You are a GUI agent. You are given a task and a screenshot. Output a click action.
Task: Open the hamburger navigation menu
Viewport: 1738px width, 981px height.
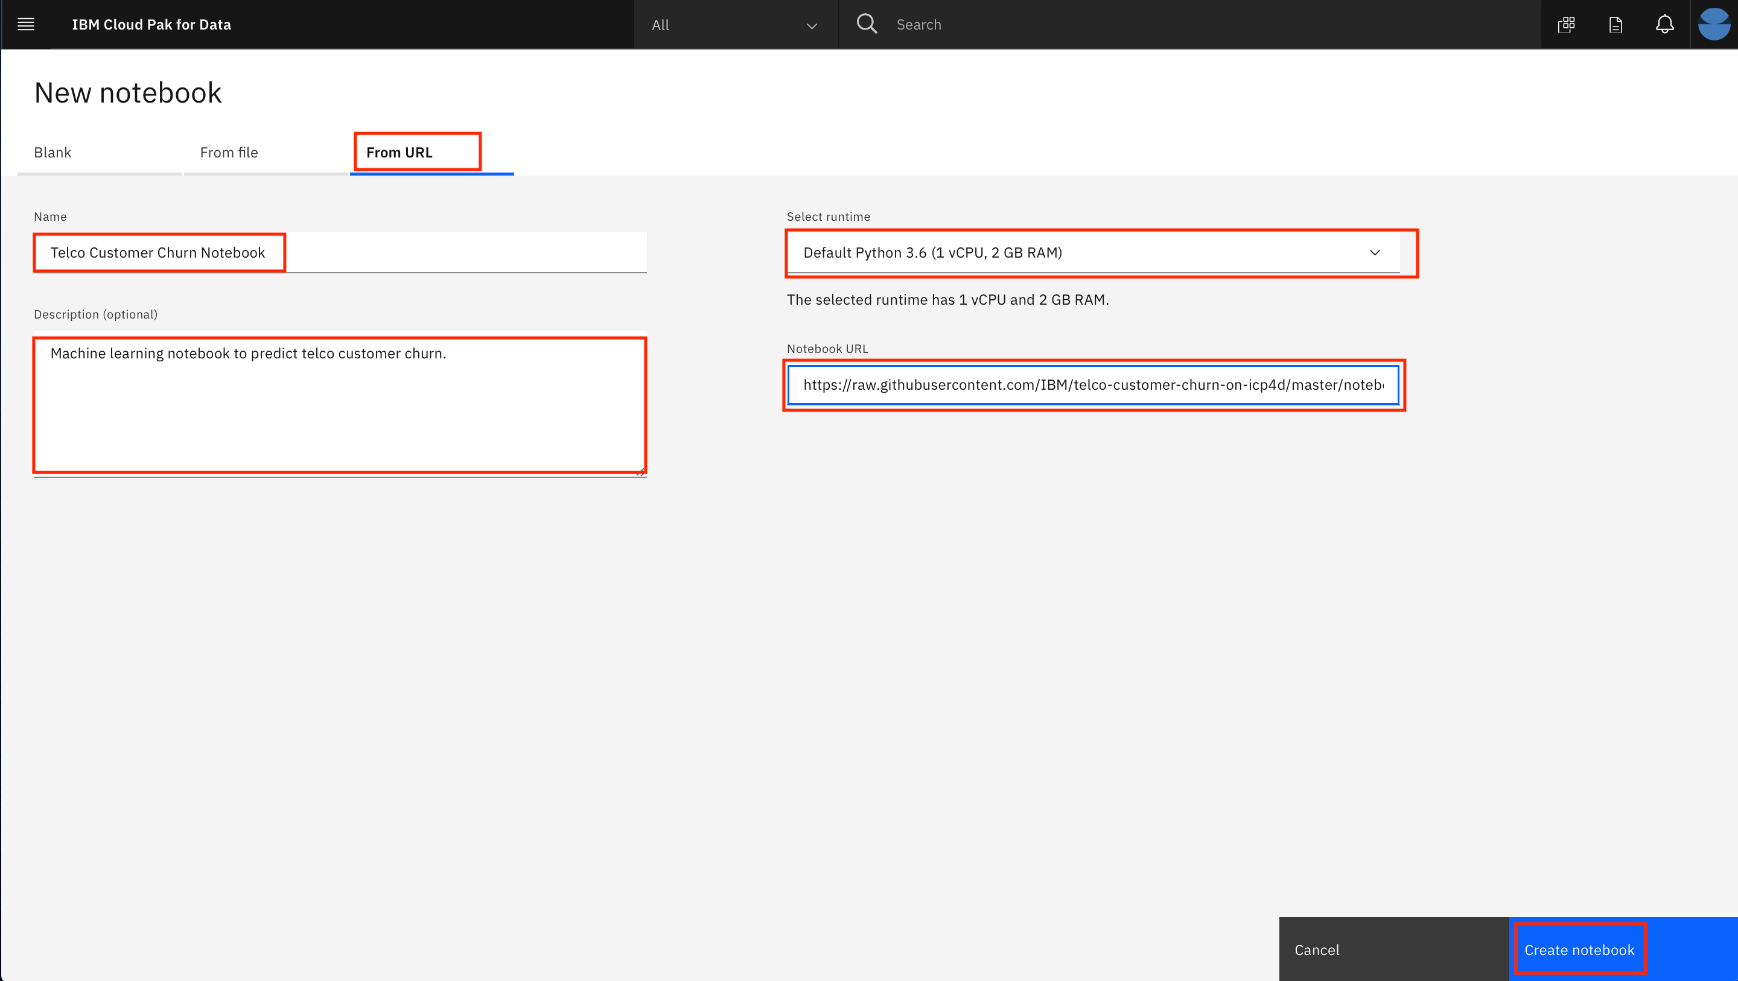pos(25,24)
